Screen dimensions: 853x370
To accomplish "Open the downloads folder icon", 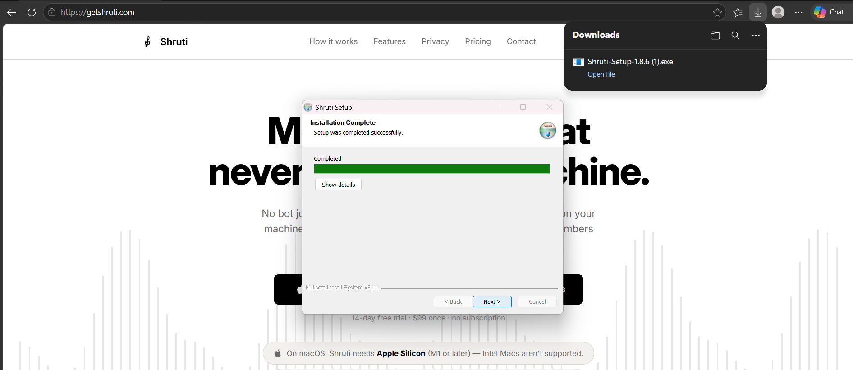I will (715, 35).
